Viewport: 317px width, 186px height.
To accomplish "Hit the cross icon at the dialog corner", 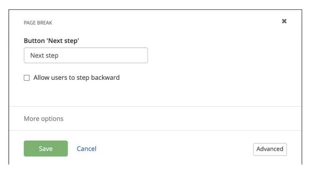I will tap(284, 21).
